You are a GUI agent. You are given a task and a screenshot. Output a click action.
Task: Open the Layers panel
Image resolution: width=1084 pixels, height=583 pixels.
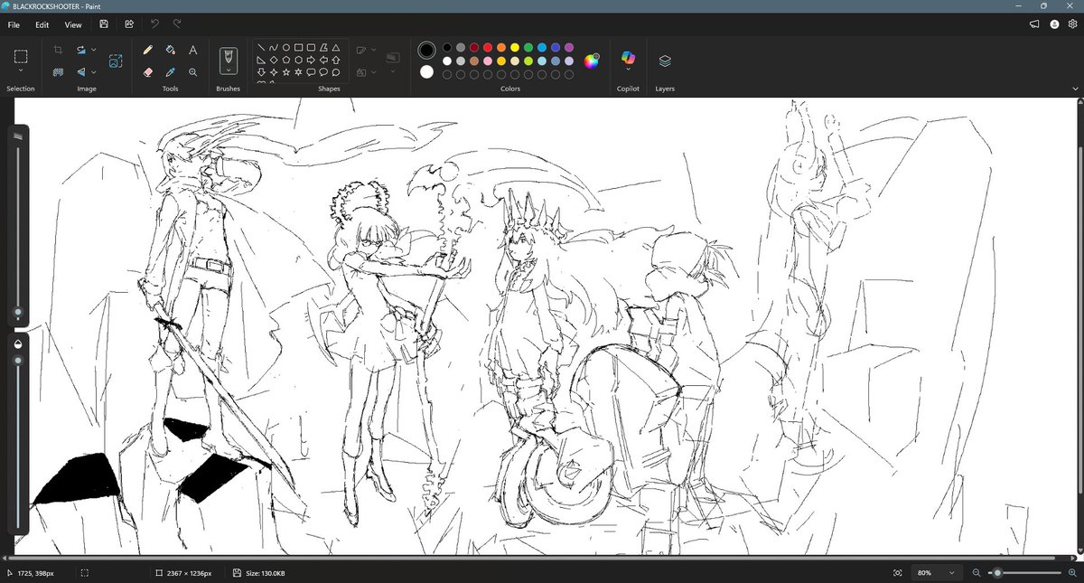point(665,61)
